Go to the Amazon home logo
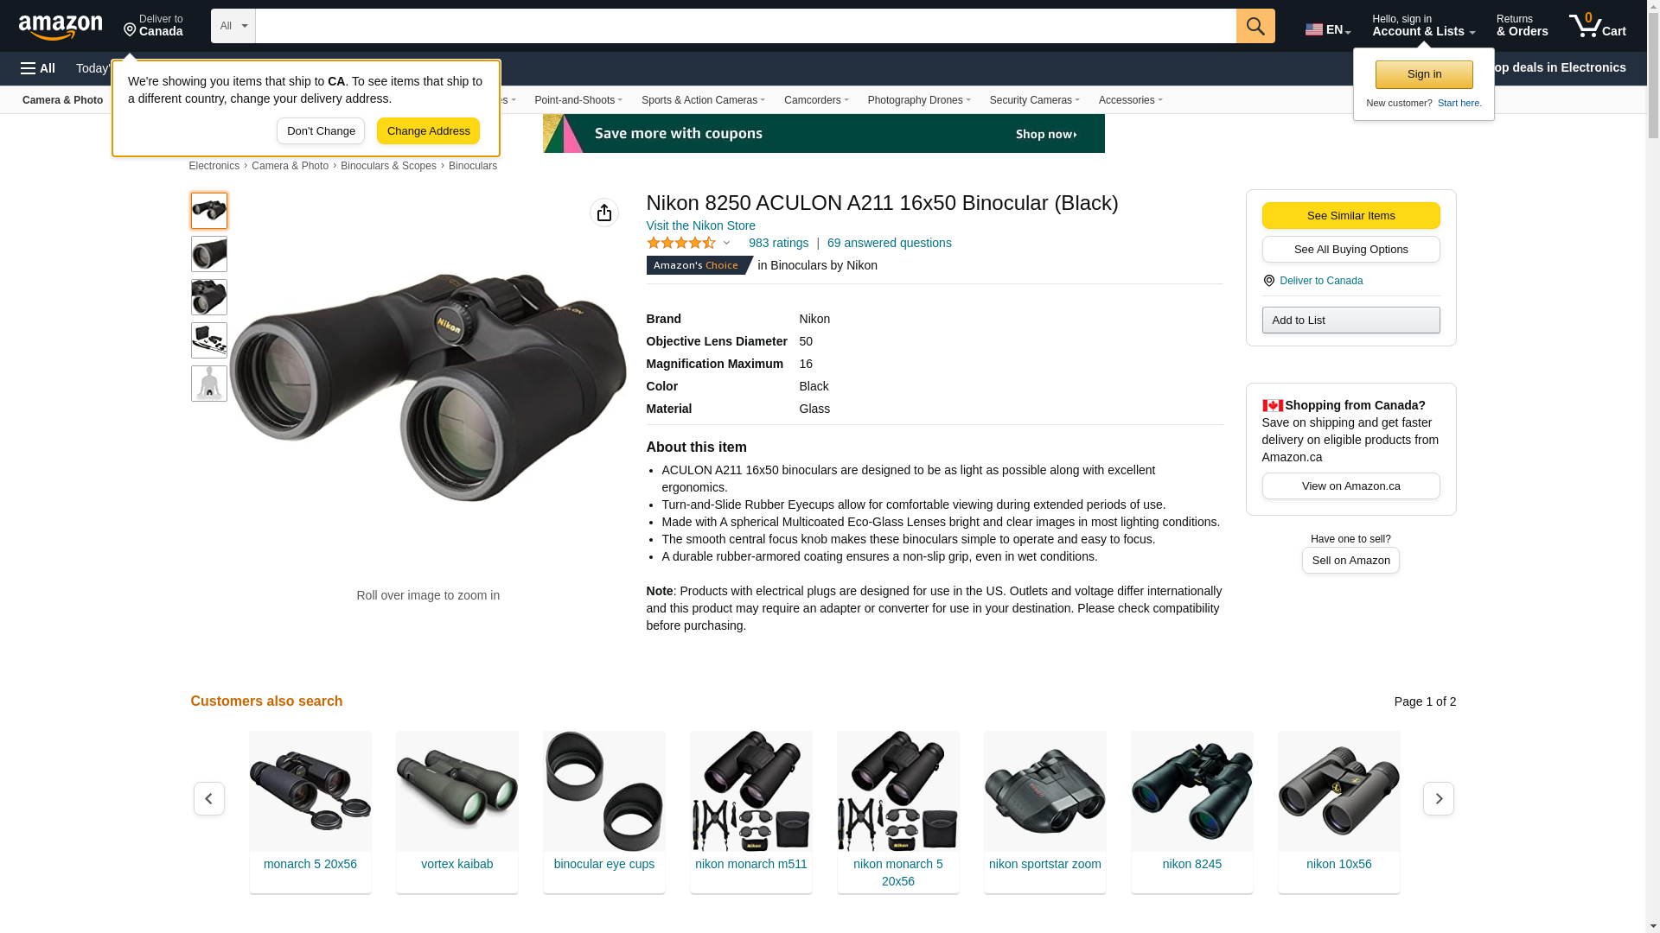This screenshot has width=1660, height=933. 61,26
